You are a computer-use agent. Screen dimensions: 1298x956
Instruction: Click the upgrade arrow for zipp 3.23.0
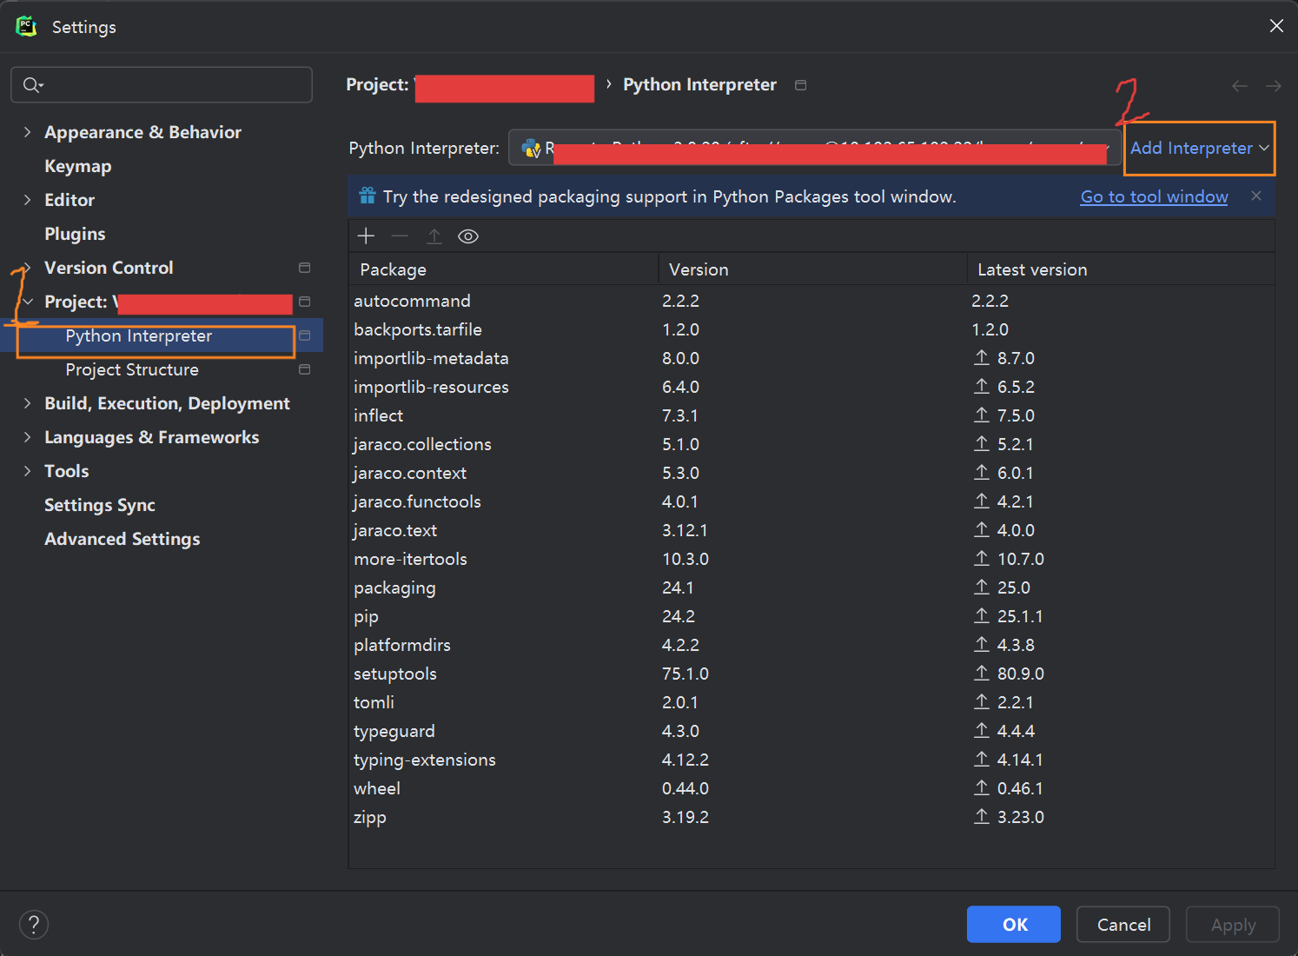point(982,816)
